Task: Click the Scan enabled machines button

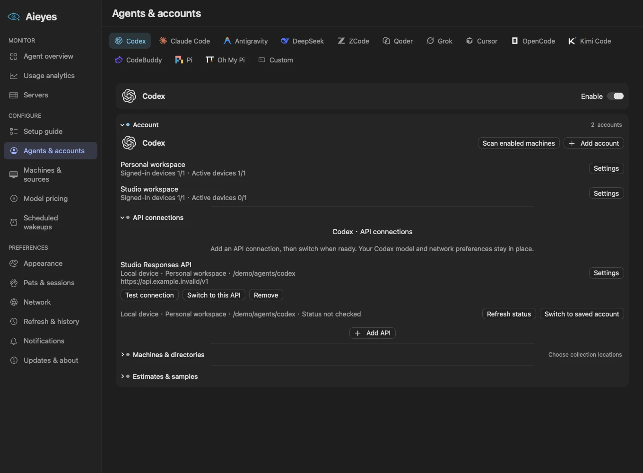Action: tap(519, 143)
